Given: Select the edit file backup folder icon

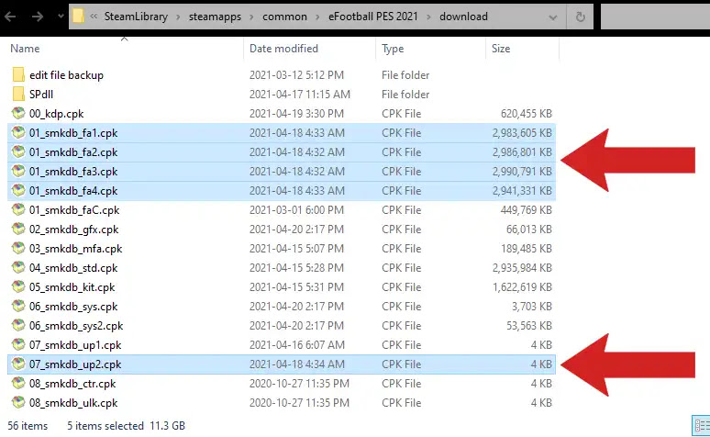Looking at the screenshot, I should coord(18,74).
